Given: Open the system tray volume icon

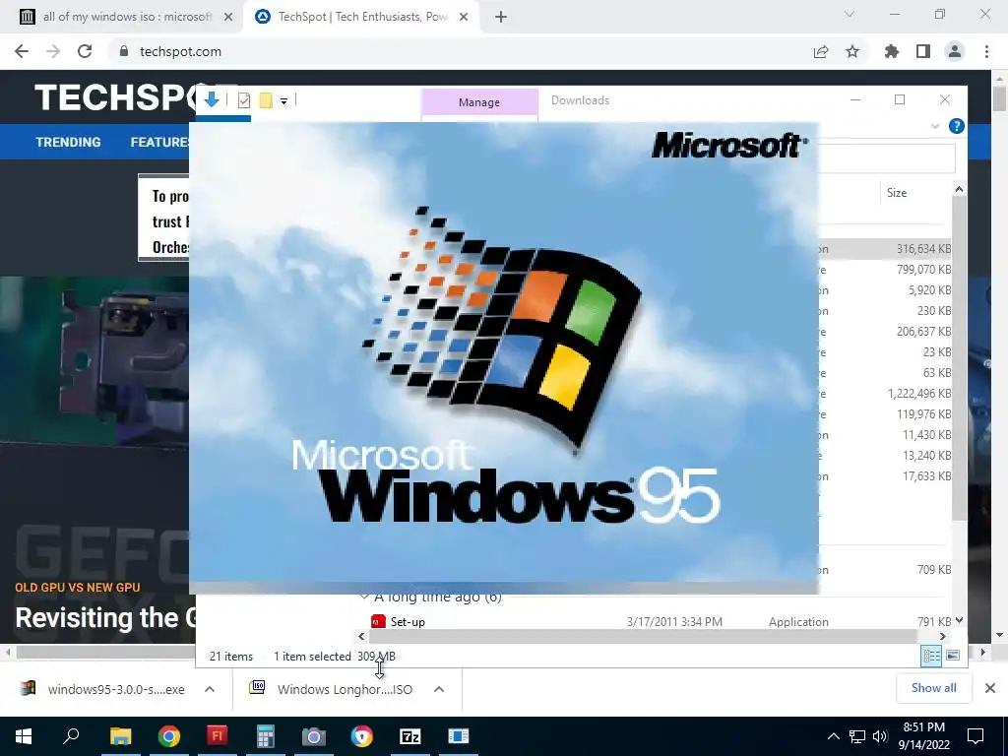Looking at the screenshot, I should point(880,736).
